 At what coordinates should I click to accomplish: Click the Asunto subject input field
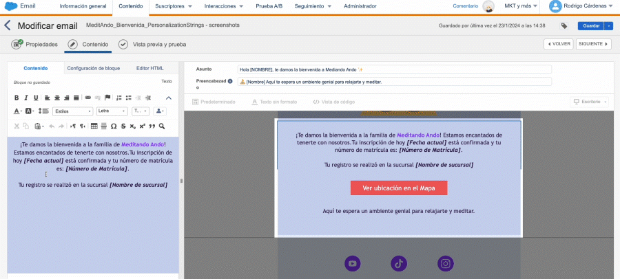(394, 69)
